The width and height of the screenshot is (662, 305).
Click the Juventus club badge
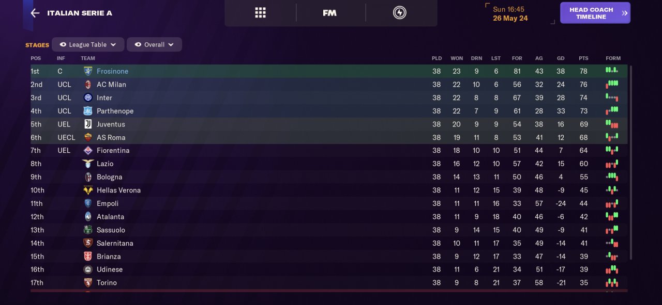coord(88,124)
